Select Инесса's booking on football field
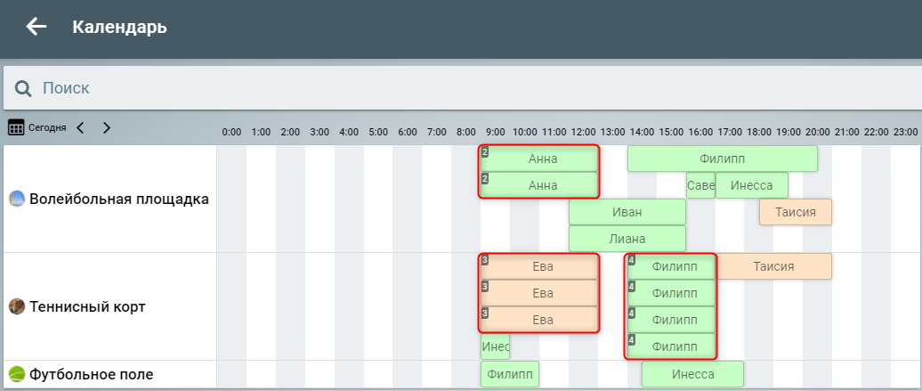The image size is (922, 391). pyautogui.click(x=692, y=374)
